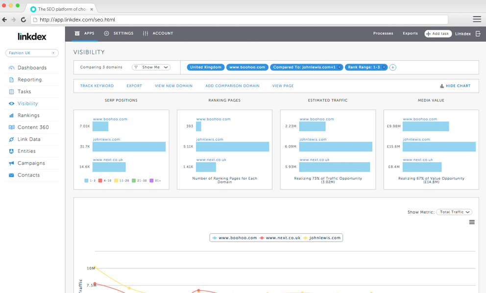486x293 pixels.
Task: Click the United Kingdom filter pill
Action: click(205, 67)
